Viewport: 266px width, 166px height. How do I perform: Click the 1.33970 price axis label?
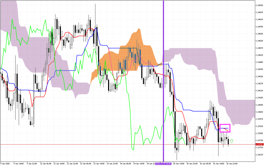(x=260, y=119)
